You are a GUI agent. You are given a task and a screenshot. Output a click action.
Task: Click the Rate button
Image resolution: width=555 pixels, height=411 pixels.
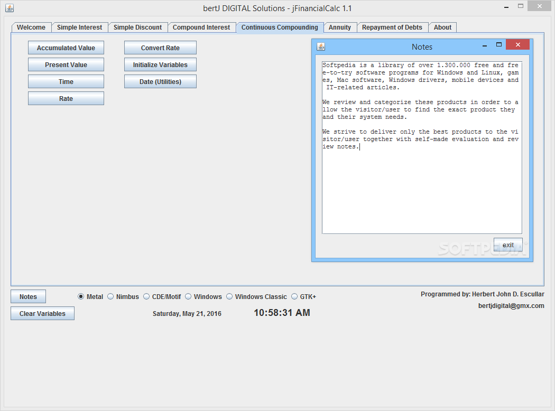(66, 99)
